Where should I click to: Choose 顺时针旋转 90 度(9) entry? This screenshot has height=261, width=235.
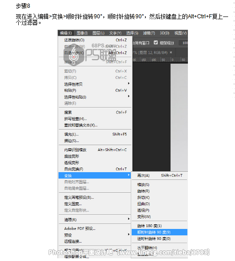tap(160, 232)
